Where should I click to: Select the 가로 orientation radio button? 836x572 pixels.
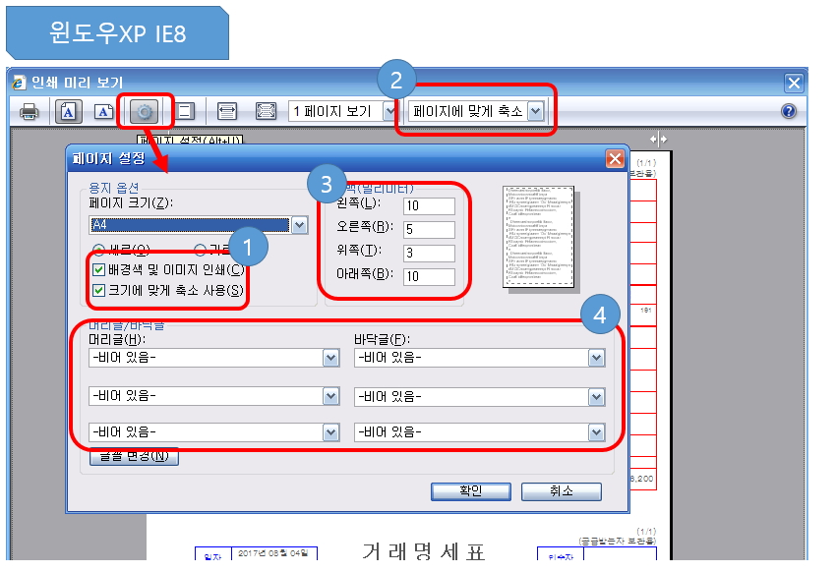[200, 249]
